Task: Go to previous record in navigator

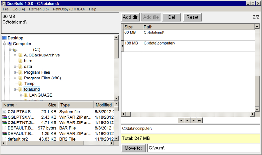Action: click(x=187, y=120)
